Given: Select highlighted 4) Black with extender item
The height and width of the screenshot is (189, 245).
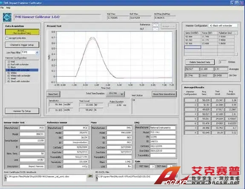Looking at the screenshot, I should [22, 70].
